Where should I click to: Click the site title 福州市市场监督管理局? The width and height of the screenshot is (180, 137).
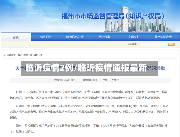[93, 16]
